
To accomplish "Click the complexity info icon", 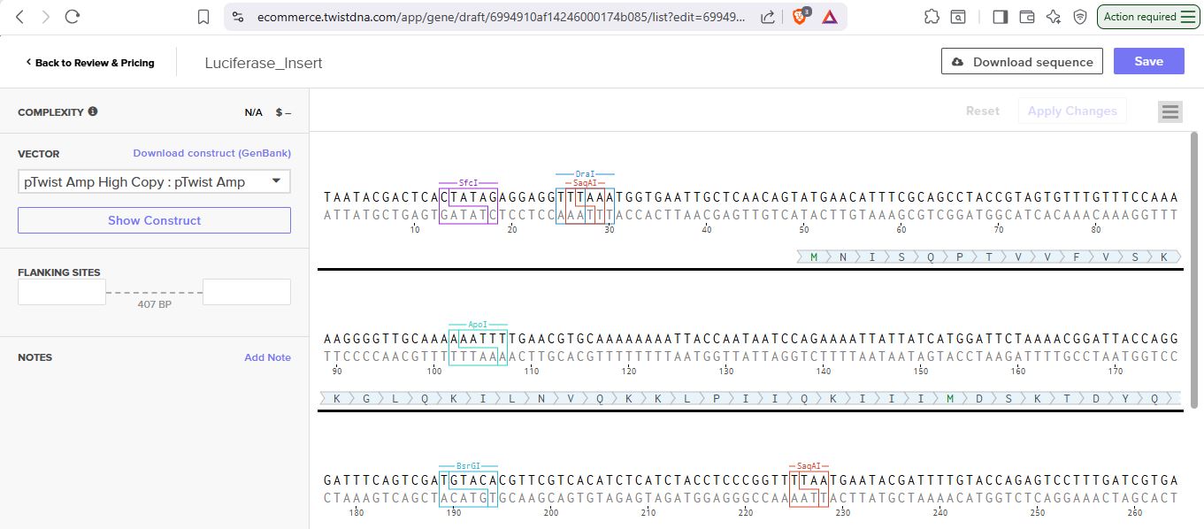I will (93, 111).
